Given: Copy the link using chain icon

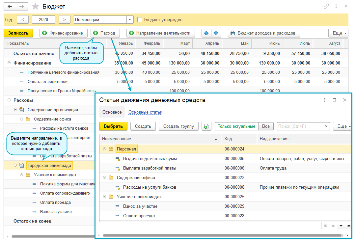Looking at the screenshot, I should 326,6.
